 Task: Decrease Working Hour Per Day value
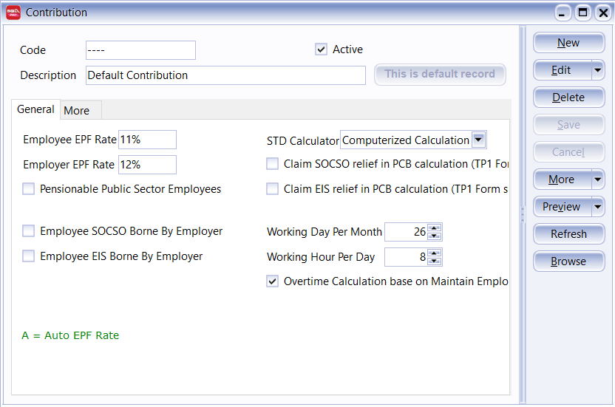[435, 261]
